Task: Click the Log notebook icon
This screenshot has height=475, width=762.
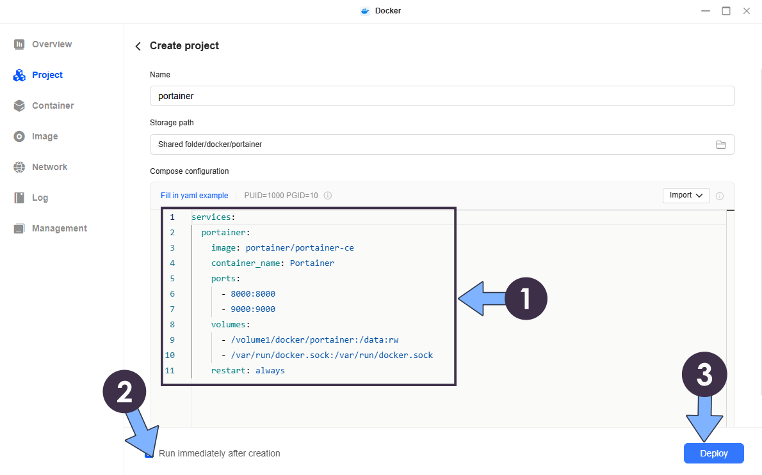Action: point(19,198)
